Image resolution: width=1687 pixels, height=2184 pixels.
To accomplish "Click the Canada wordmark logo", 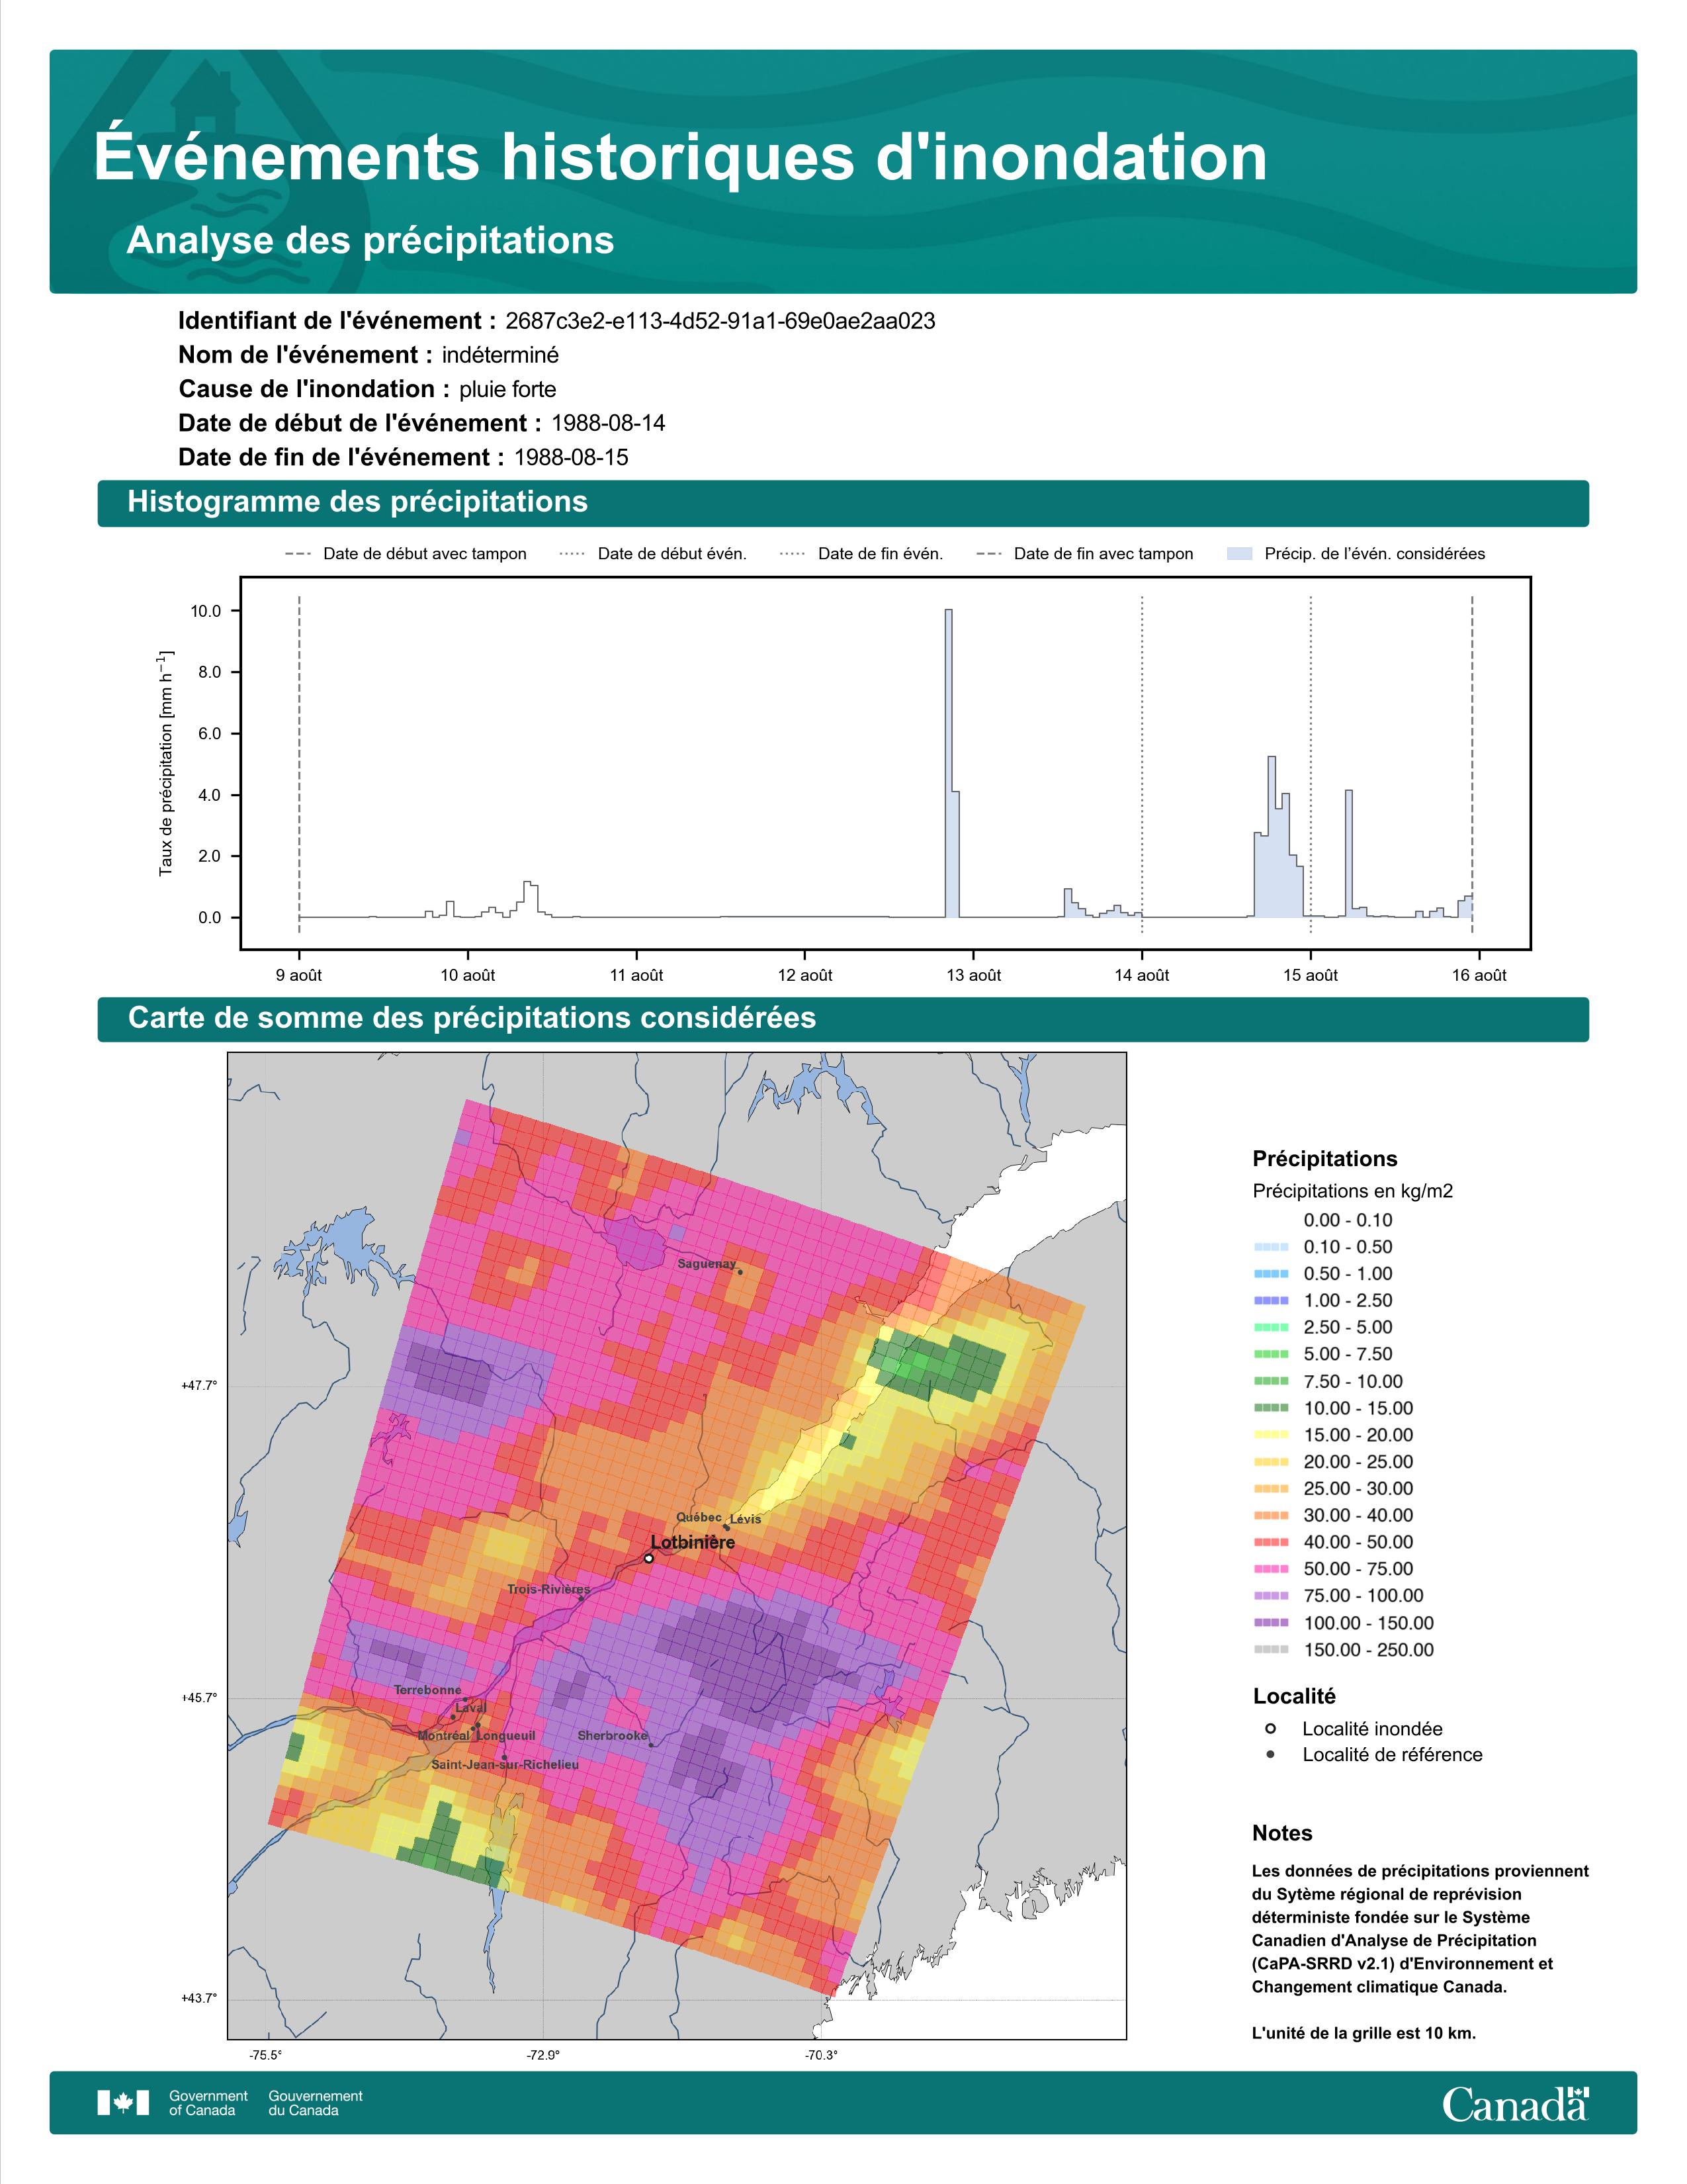I will [x=1515, y=2103].
